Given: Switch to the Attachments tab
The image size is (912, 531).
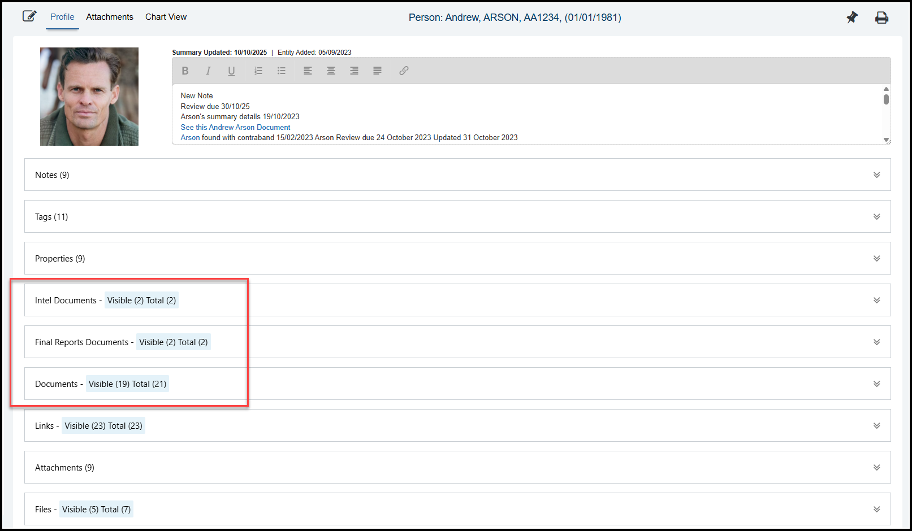Looking at the screenshot, I should coord(110,17).
